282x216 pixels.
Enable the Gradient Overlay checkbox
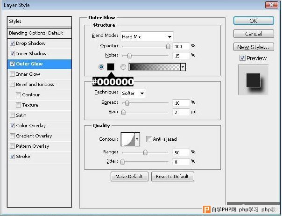click(12, 136)
